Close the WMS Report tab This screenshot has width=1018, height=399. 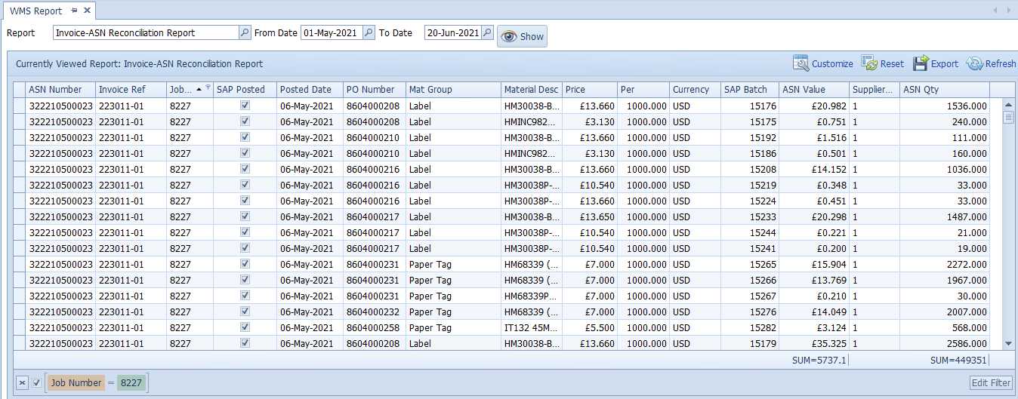pos(87,11)
